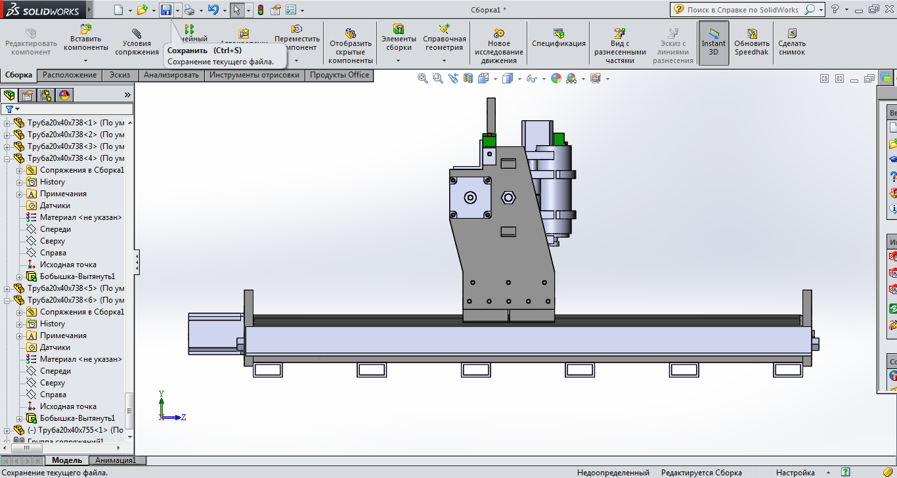Open the Анимация1 bottom tab
The width and height of the screenshot is (897, 478).
point(116,460)
